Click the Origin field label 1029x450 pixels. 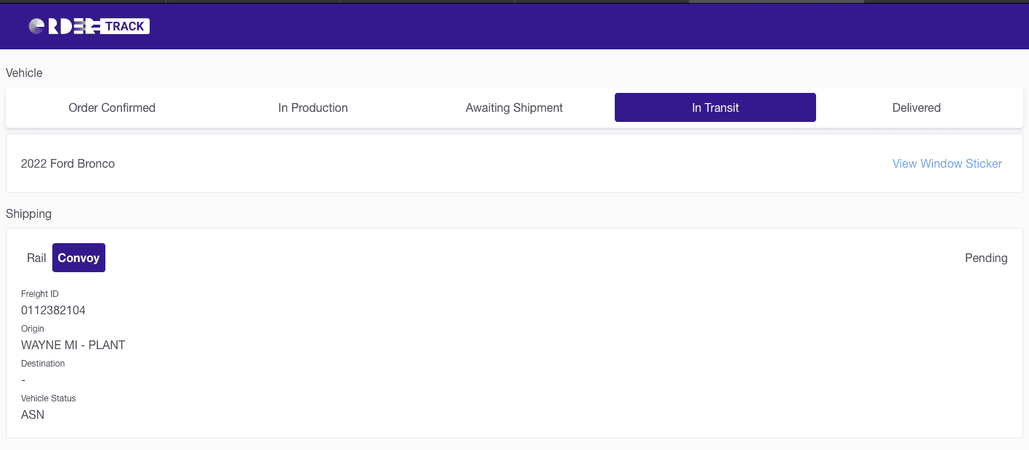click(x=33, y=329)
